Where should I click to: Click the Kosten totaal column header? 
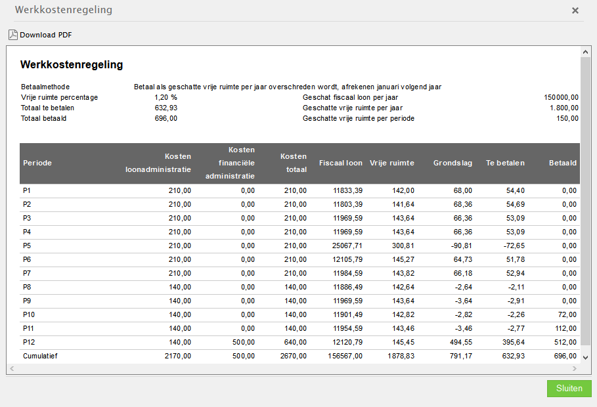[x=293, y=163]
